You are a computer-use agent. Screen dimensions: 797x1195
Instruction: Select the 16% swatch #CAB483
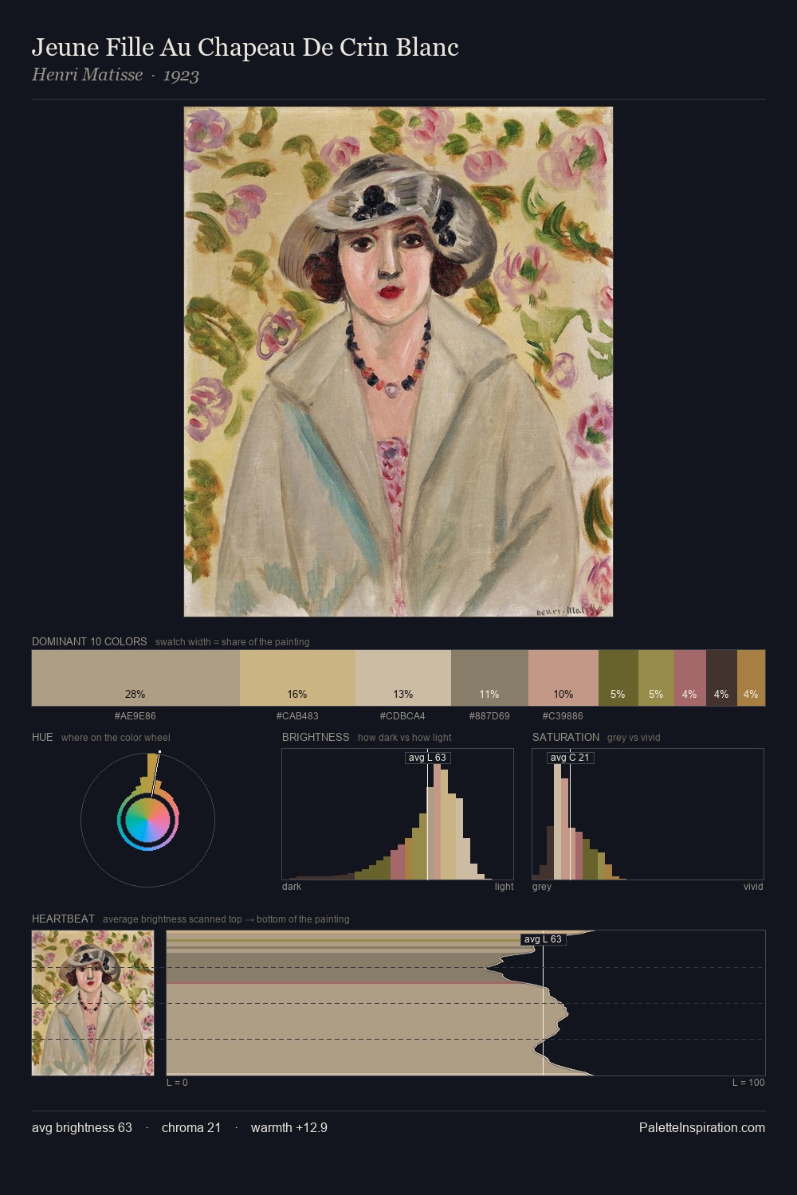pyautogui.click(x=297, y=678)
